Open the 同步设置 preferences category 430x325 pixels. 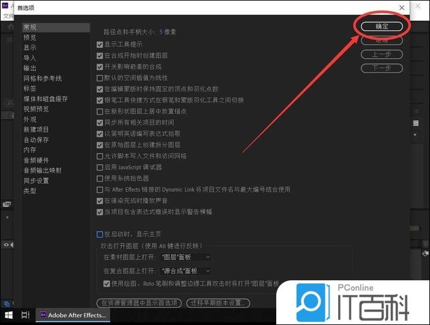36,181
